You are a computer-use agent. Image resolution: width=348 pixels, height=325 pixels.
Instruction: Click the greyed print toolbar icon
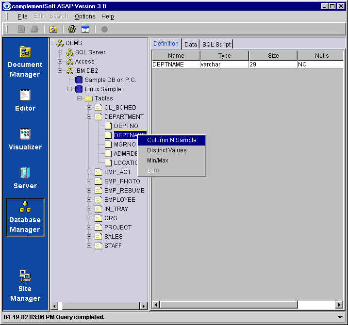pyautogui.click(x=34, y=29)
